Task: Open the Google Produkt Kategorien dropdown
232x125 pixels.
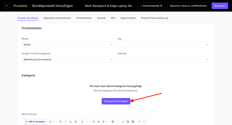Action: [x=68, y=60]
